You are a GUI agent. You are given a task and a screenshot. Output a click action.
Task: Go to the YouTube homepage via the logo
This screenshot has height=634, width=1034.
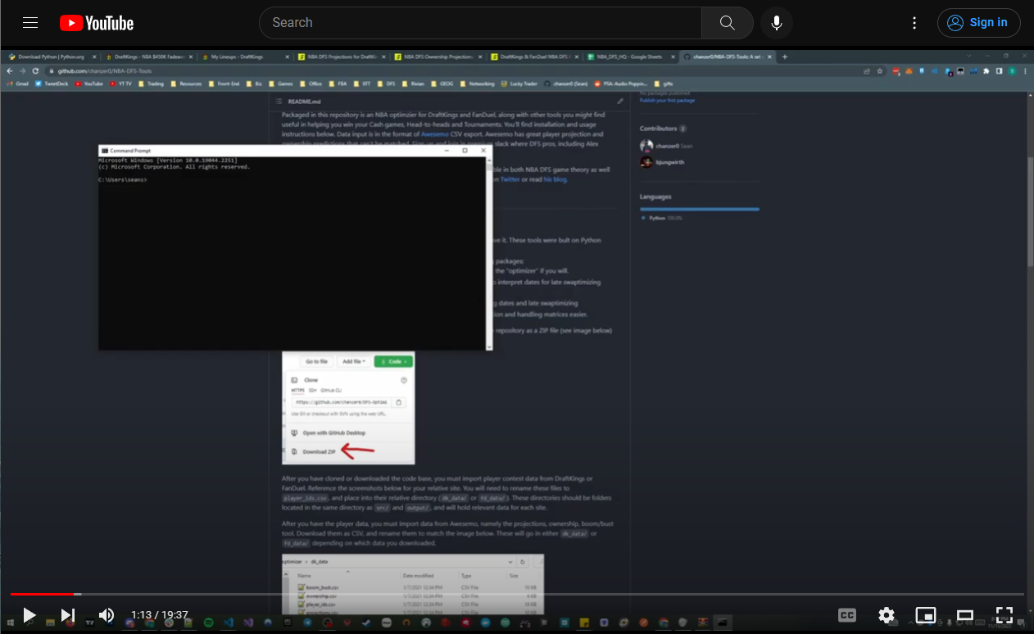[x=96, y=22]
